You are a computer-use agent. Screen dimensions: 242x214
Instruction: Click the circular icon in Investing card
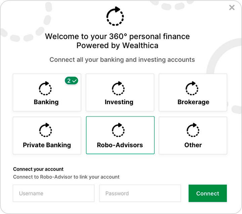tap(118, 89)
